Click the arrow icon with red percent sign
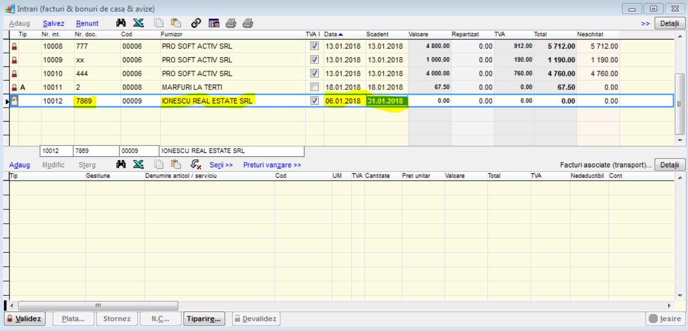Viewport: 688px width, 331px height. (196, 164)
